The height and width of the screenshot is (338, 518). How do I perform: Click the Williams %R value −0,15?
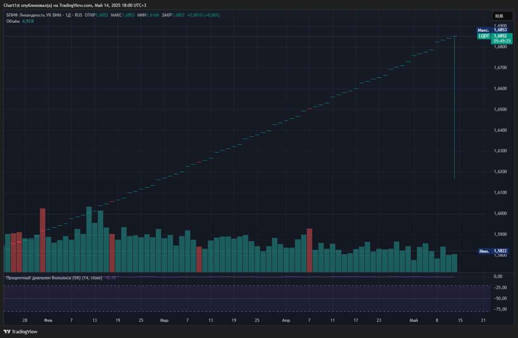110,278
